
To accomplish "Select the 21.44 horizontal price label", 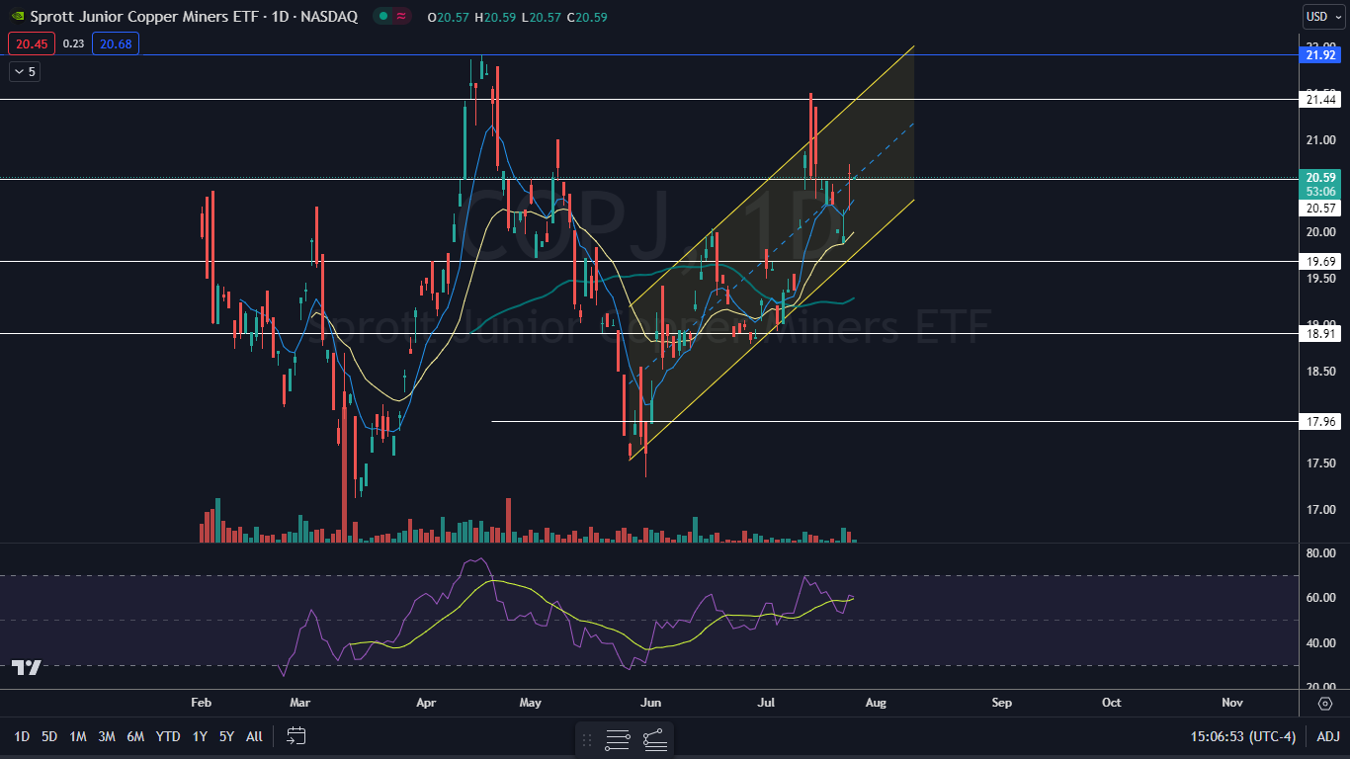I will click(1321, 100).
